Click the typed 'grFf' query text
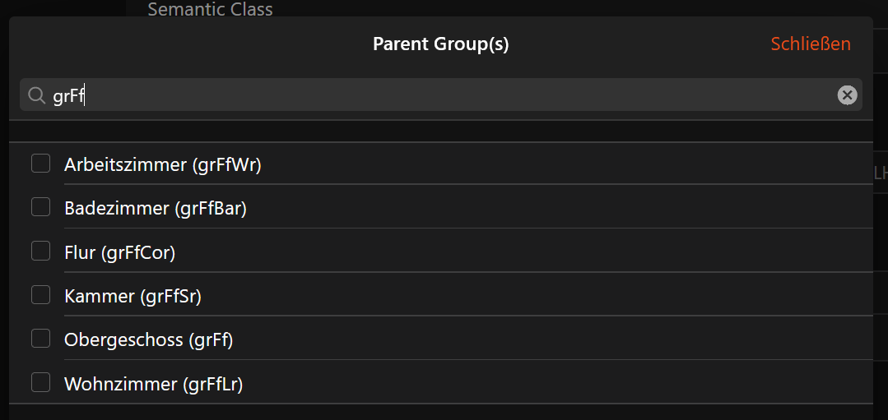 [x=69, y=96]
